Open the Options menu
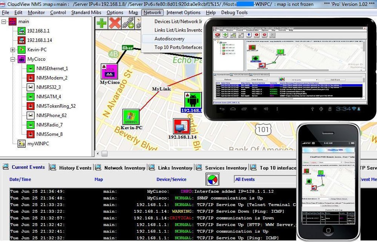 [115, 12]
